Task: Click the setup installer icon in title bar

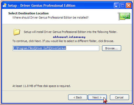Action: pyautogui.click(x=5, y=5)
